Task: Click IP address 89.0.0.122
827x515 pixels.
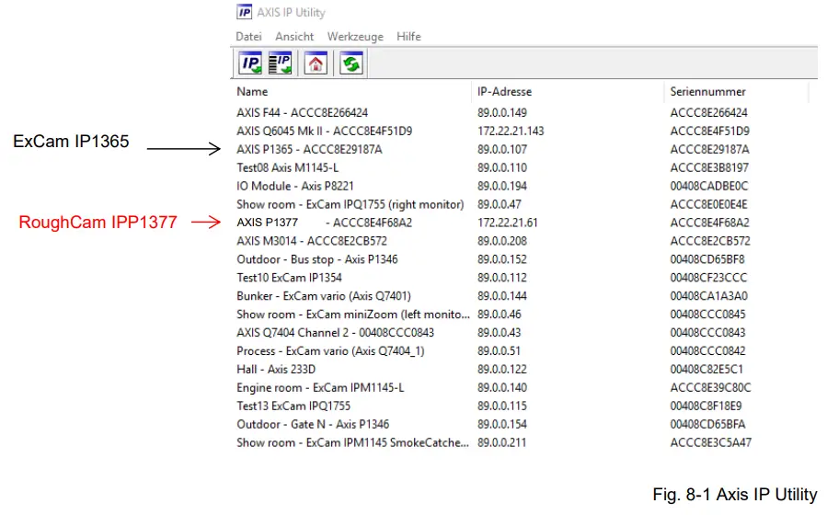Action: (502, 370)
